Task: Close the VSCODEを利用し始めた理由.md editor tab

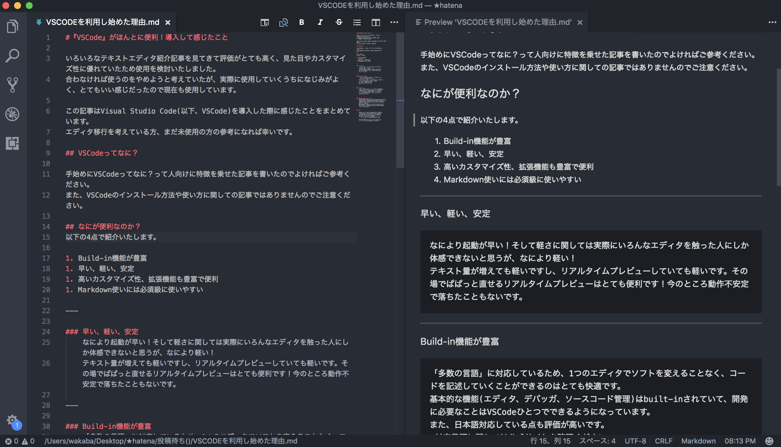Action: coord(168,22)
